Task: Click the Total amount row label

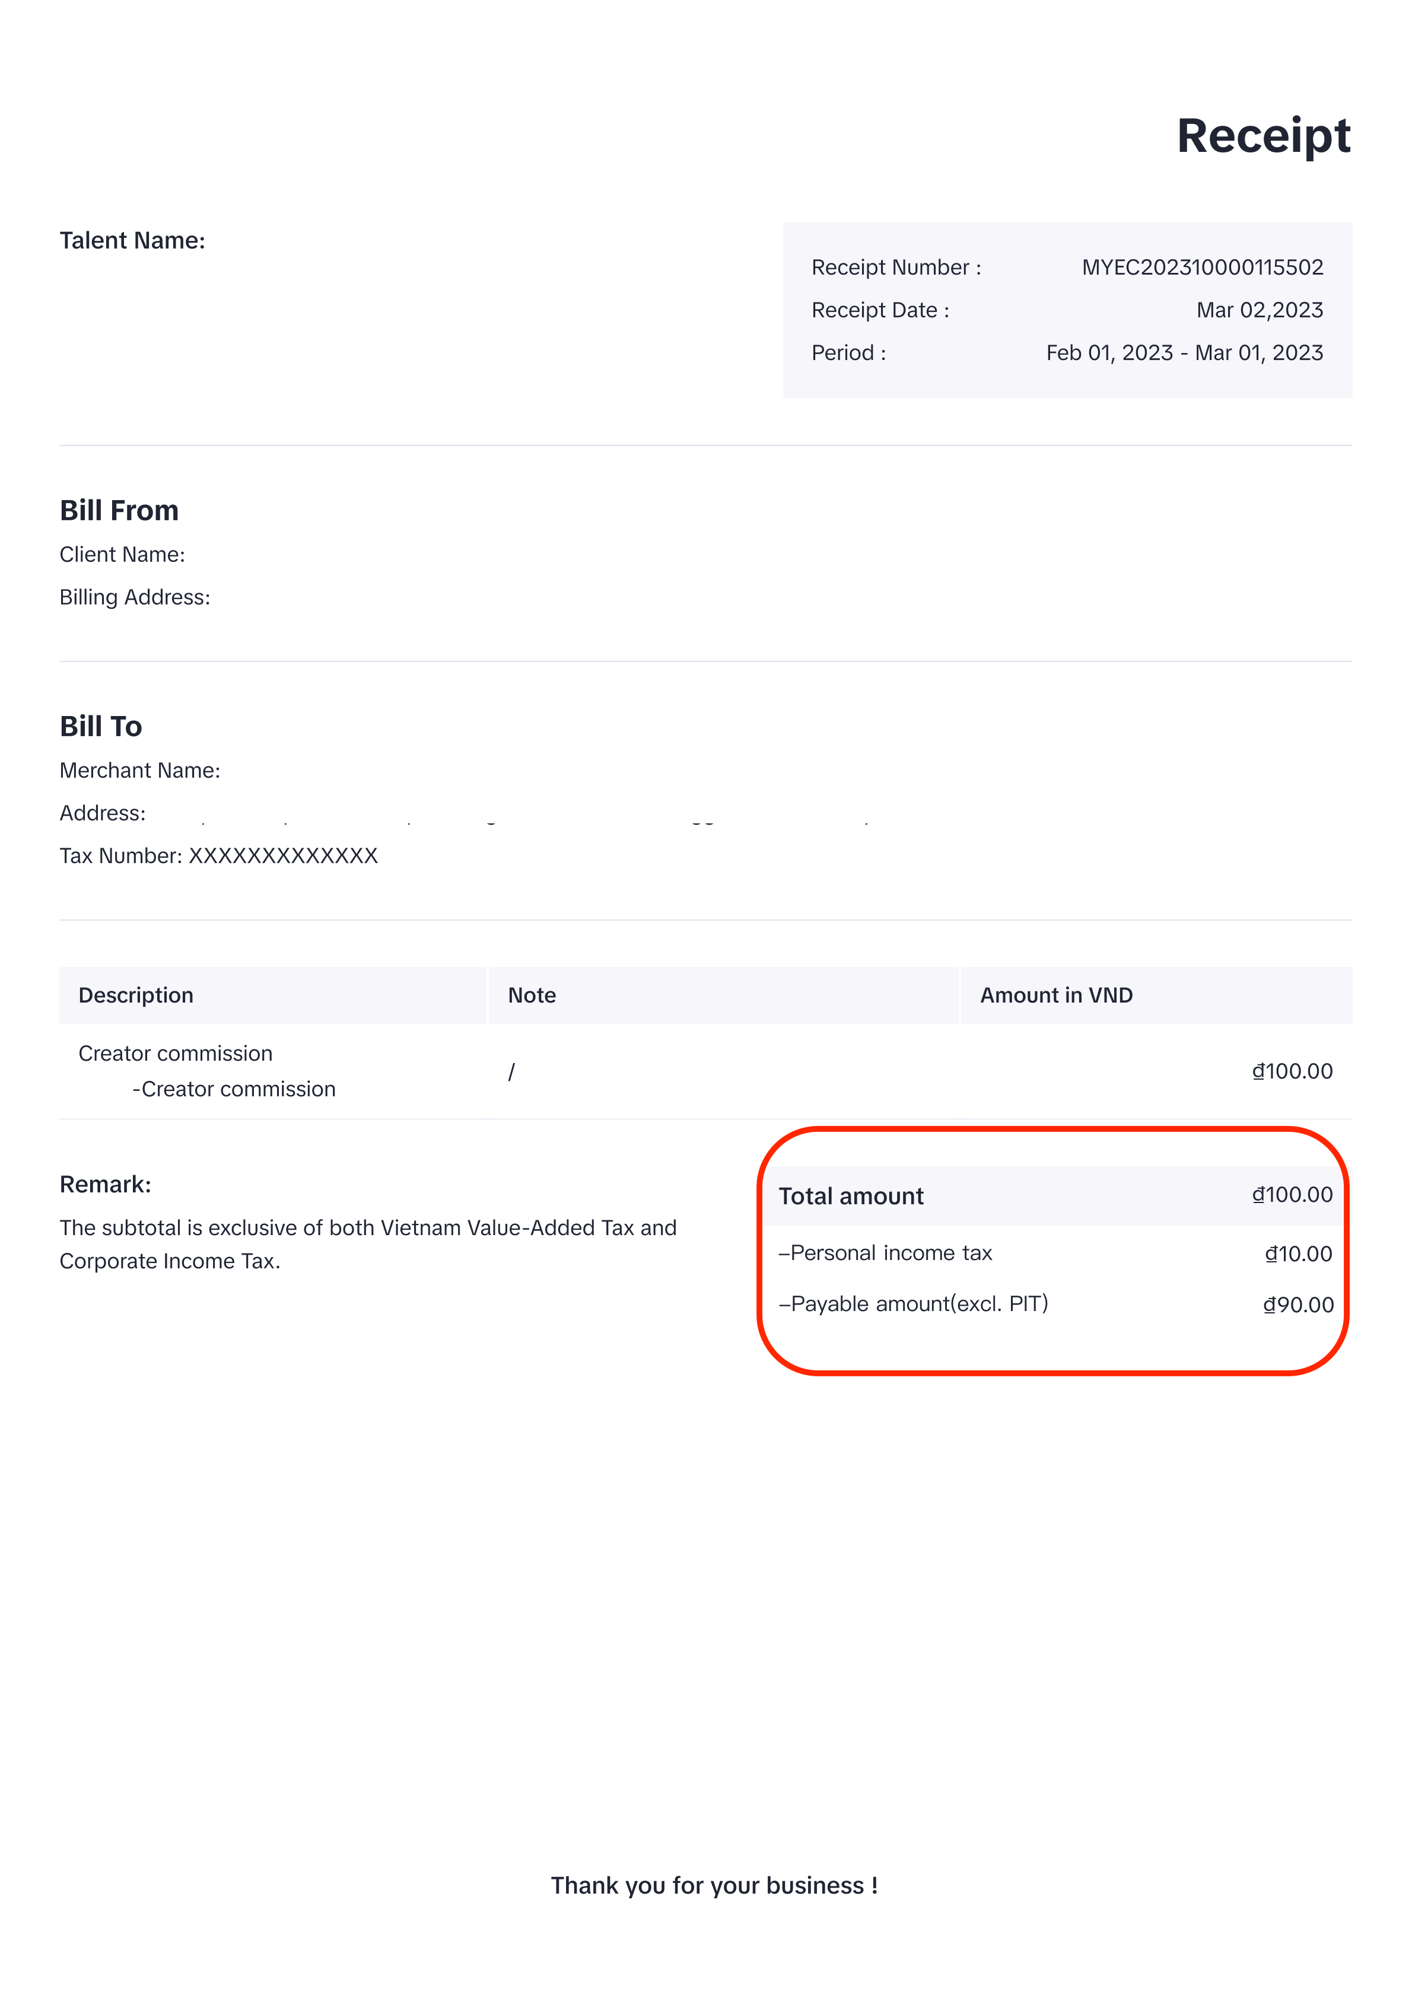Action: coord(851,1197)
